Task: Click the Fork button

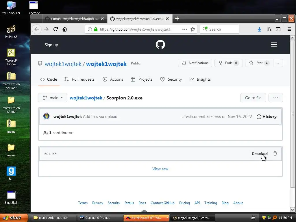Action: [229, 63]
